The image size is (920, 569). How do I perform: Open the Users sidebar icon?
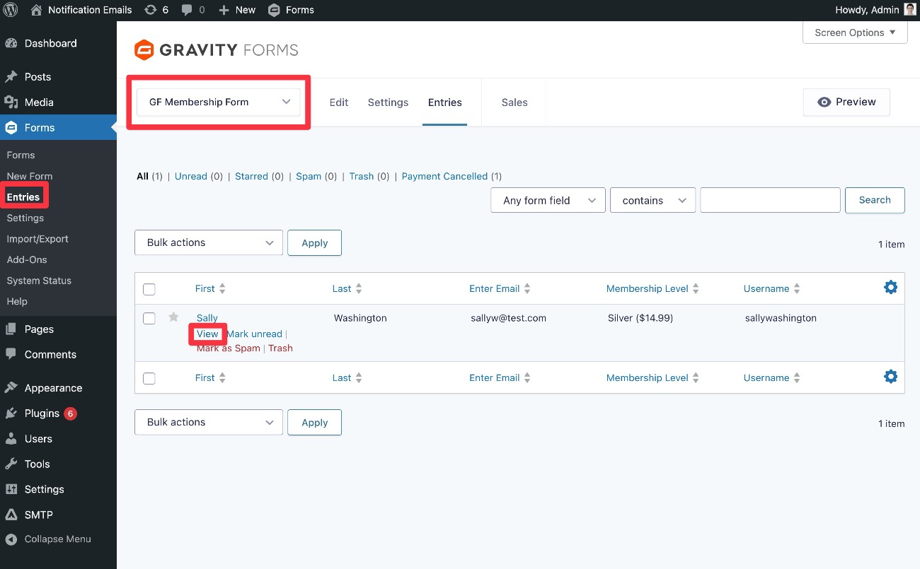(11, 438)
